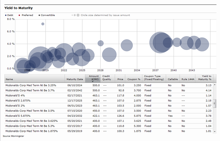Click the Debt legend dot

click(6, 15)
